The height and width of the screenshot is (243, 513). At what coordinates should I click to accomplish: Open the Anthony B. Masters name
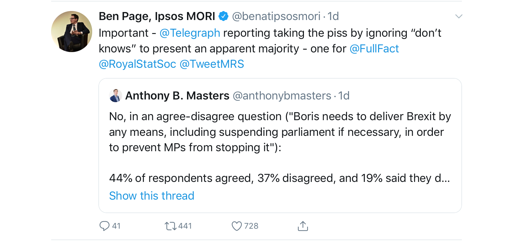[x=177, y=96]
